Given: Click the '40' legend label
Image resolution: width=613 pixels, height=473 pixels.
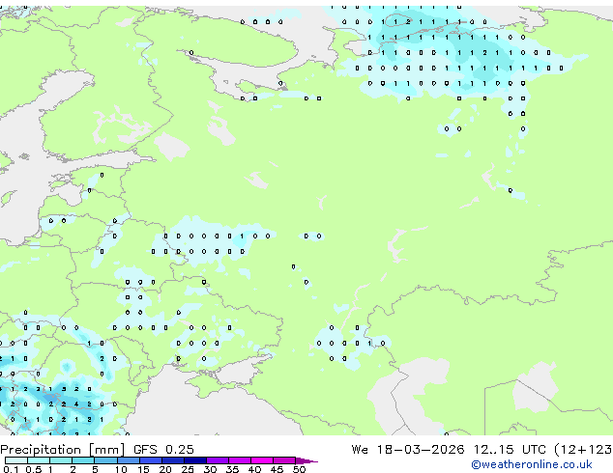Looking at the screenshot, I should click(255, 469).
